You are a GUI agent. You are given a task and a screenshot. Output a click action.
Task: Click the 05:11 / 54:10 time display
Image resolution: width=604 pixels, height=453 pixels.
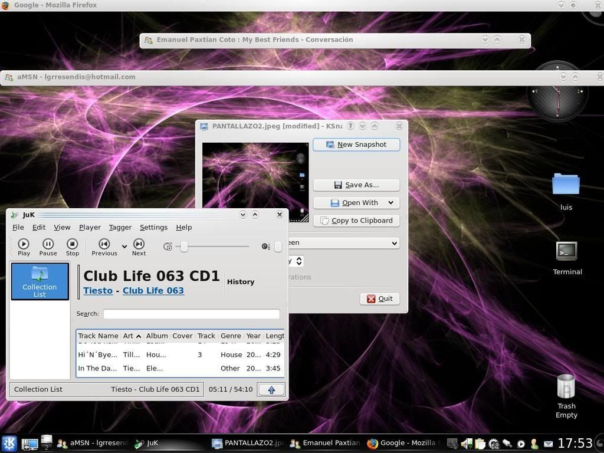(231, 389)
